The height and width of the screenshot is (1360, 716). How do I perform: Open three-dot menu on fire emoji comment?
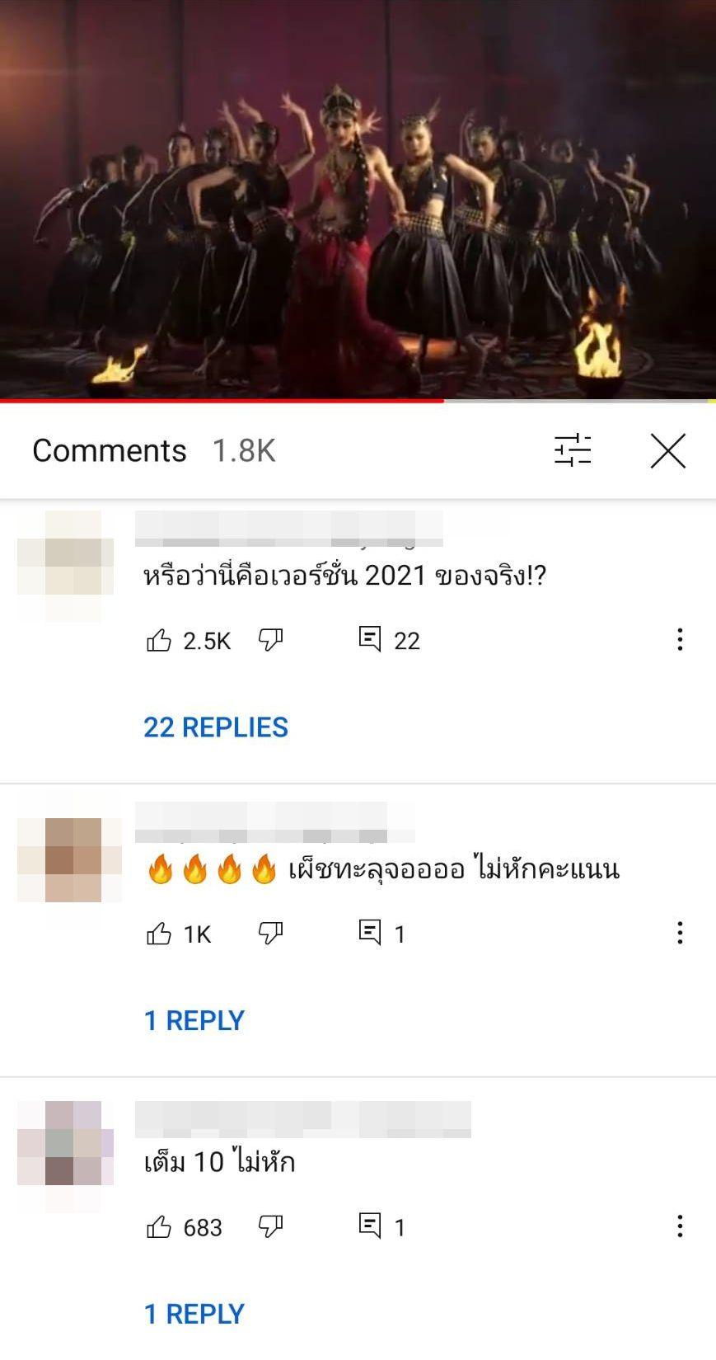click(x=680, y=933)
